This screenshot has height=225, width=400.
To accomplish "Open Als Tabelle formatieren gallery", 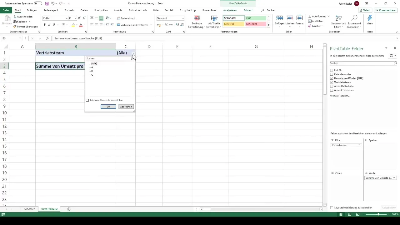I will pos(214,22).
